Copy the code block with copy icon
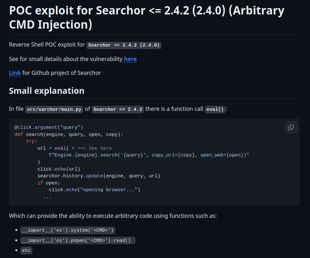The image size is (310, 258). pos(291,127)
